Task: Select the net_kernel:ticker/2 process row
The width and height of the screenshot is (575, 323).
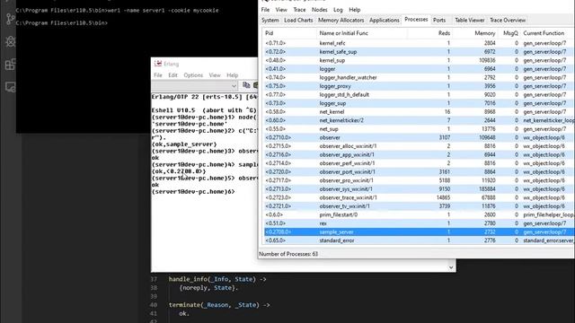Action: (419, 120)
